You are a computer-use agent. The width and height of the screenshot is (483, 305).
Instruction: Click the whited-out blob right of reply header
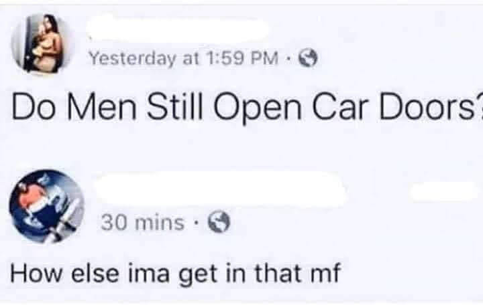[443, 191]
